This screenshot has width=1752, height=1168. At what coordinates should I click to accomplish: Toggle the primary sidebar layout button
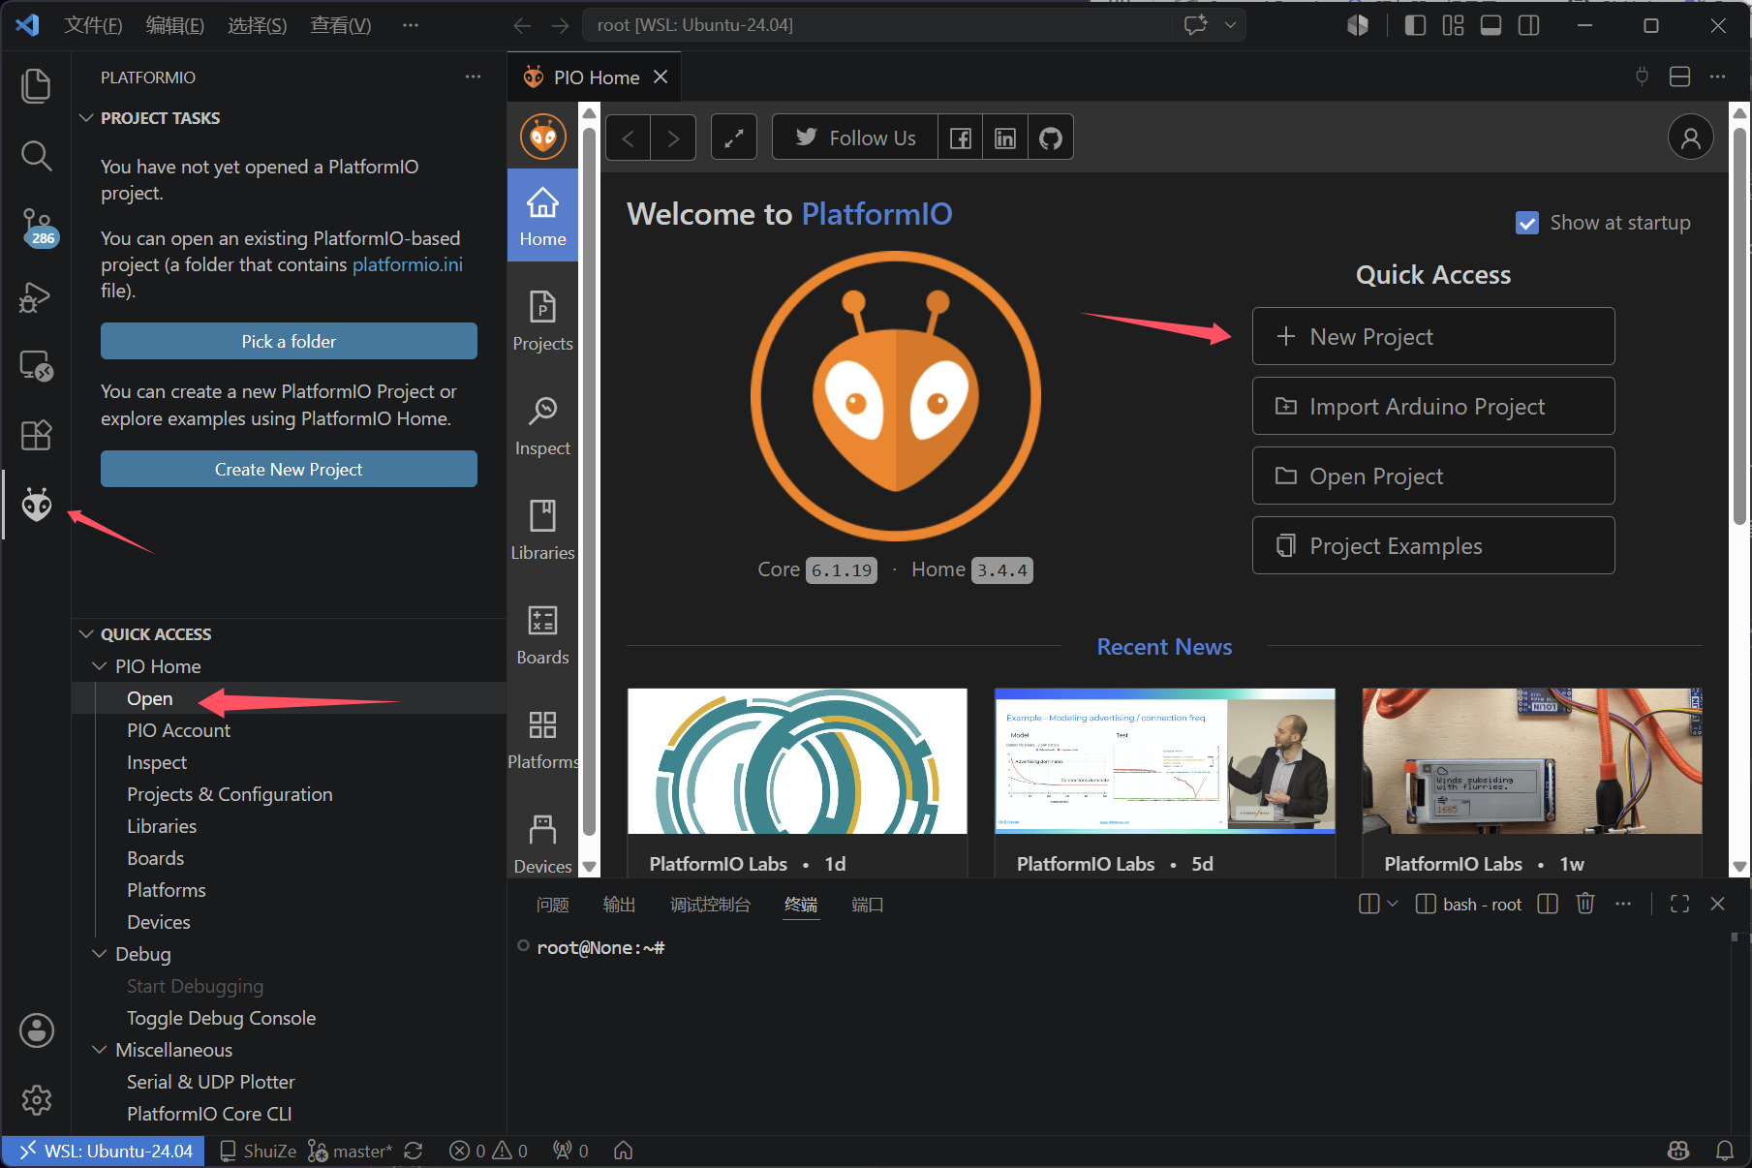pyautogui.click(x=1415, y=25)
